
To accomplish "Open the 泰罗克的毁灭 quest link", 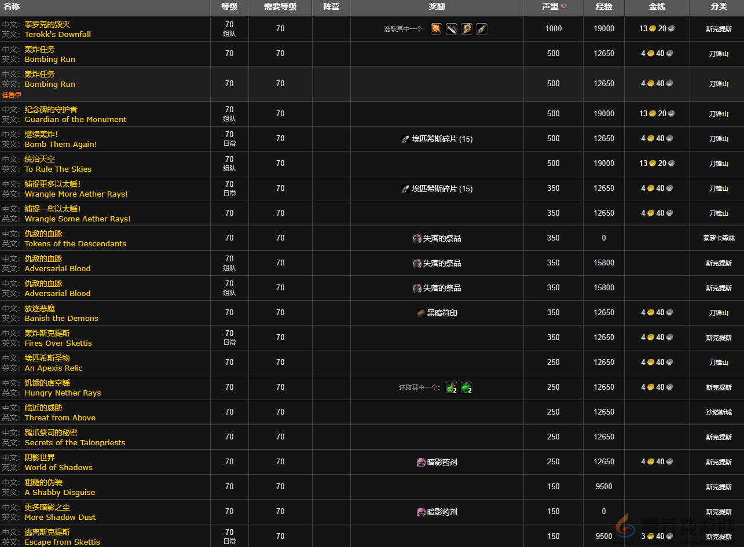I will point(47,24).
